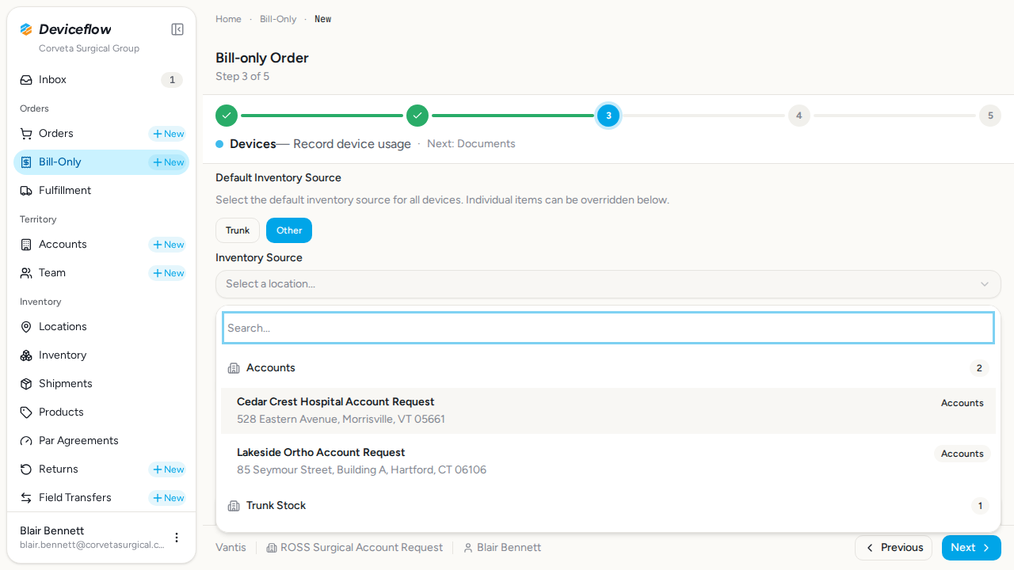Open the Inventory Source location dropdown
The width and height of the screenshot is (1014, 570).
608,284
